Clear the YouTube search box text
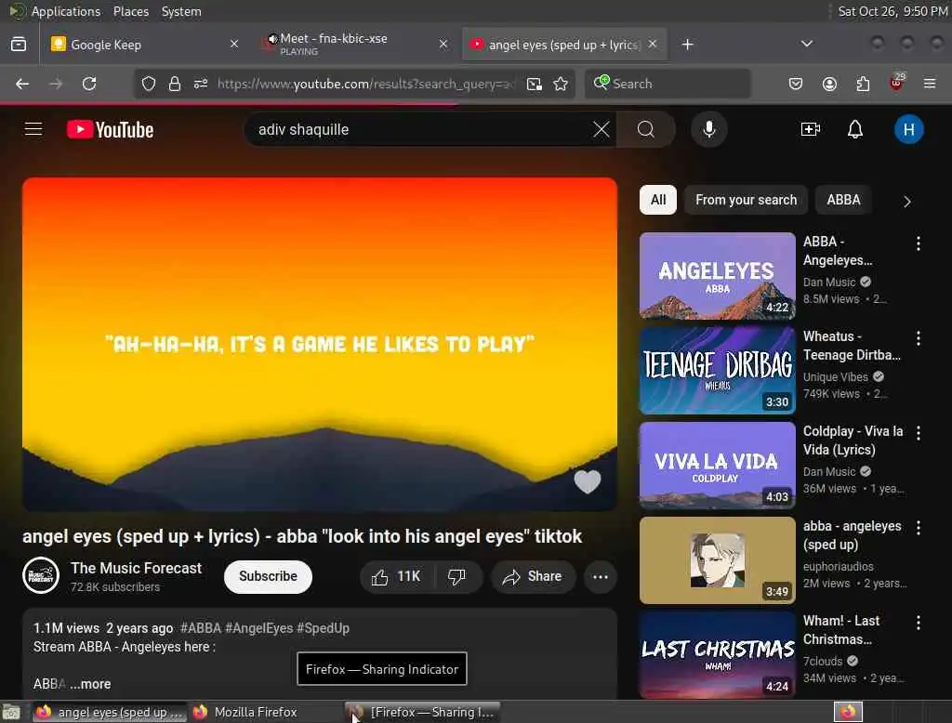Image resolution: width=952 pixels, height=723 pixels. point(602,129)
